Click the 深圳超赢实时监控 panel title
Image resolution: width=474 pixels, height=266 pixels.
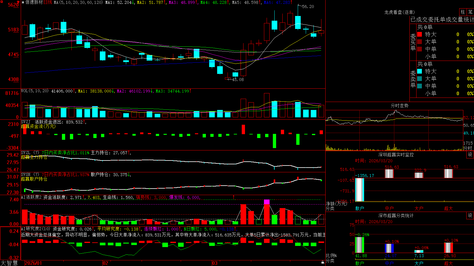tap(396, 155)
